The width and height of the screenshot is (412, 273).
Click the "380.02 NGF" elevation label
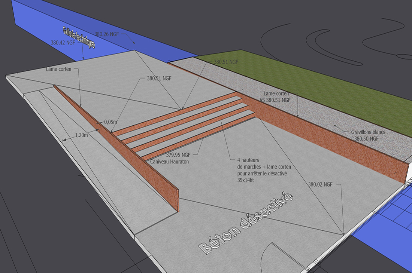click(x=320, y=184)
